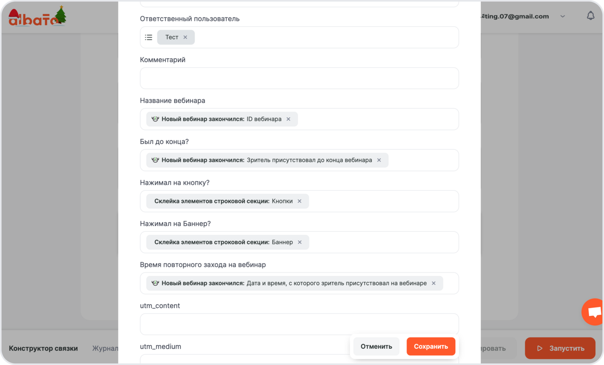Click the "Название вебинара" field

pyautogui.click(x=377, y=119)
